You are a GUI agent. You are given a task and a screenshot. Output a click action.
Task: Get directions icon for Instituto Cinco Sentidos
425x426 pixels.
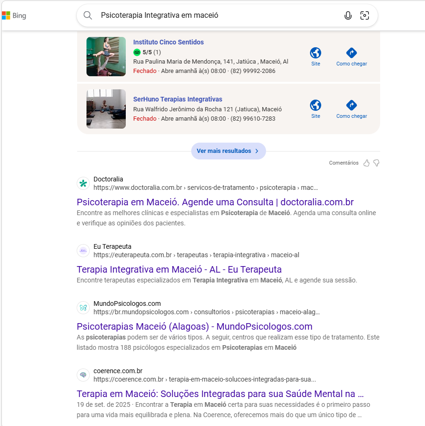coord(352,53)
